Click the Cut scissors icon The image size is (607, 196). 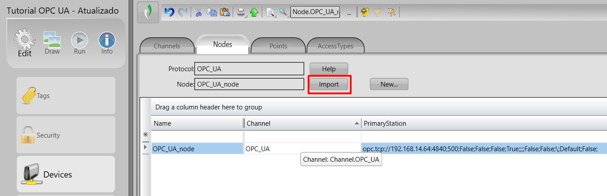[x=199, y=12]
